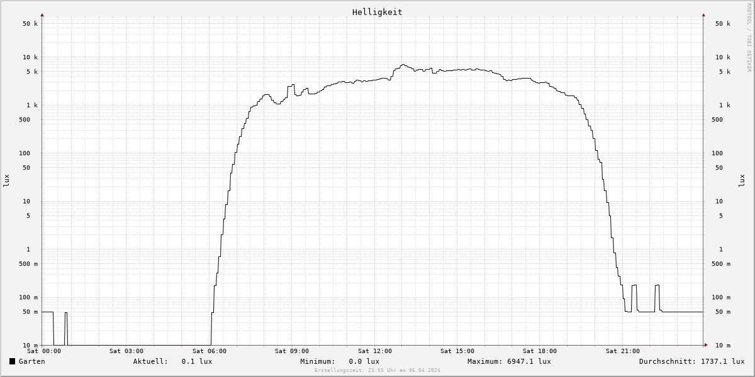Click the rotated 'lux' label on left axis
The height and width of the screenshot is (377, 755).
(6, 180)
